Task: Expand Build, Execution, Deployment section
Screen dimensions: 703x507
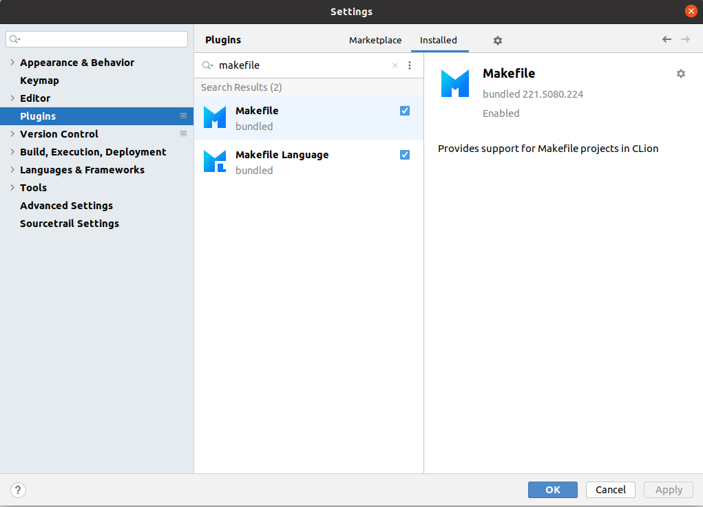Action: click(x=12, y=152)
